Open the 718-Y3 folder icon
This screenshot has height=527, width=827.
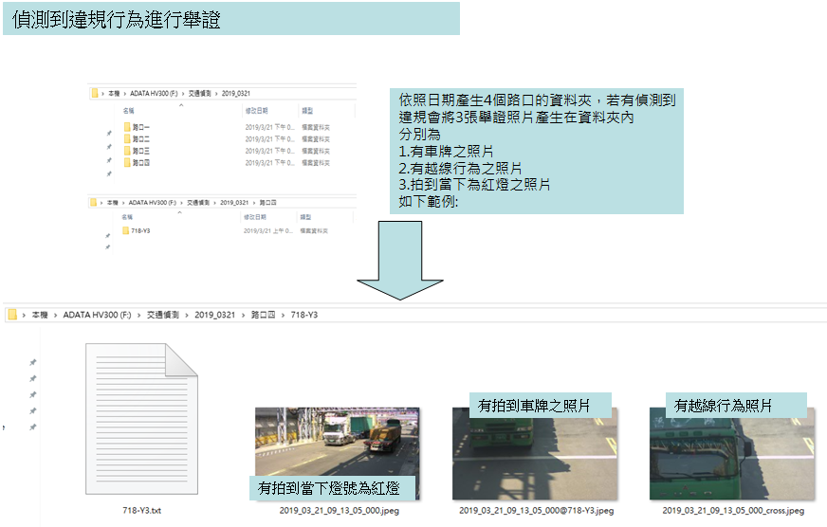click(x=127, y=230)
